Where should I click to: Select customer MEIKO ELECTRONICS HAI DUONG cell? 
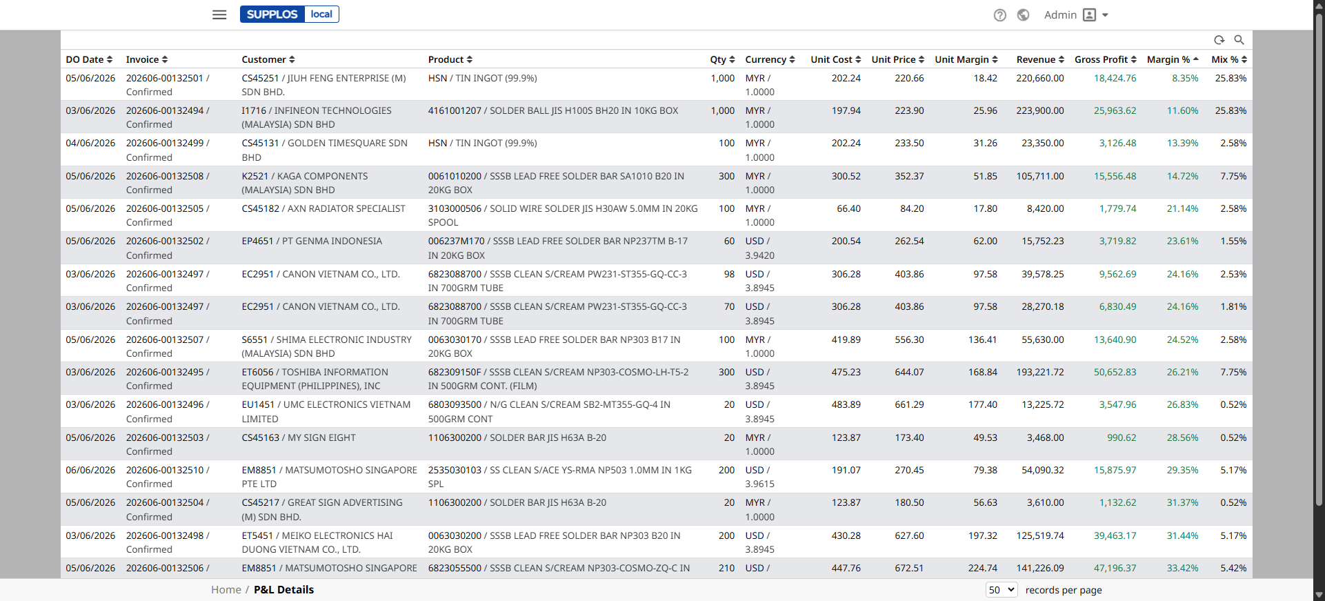pyautogui.click(x=330, y=542)
